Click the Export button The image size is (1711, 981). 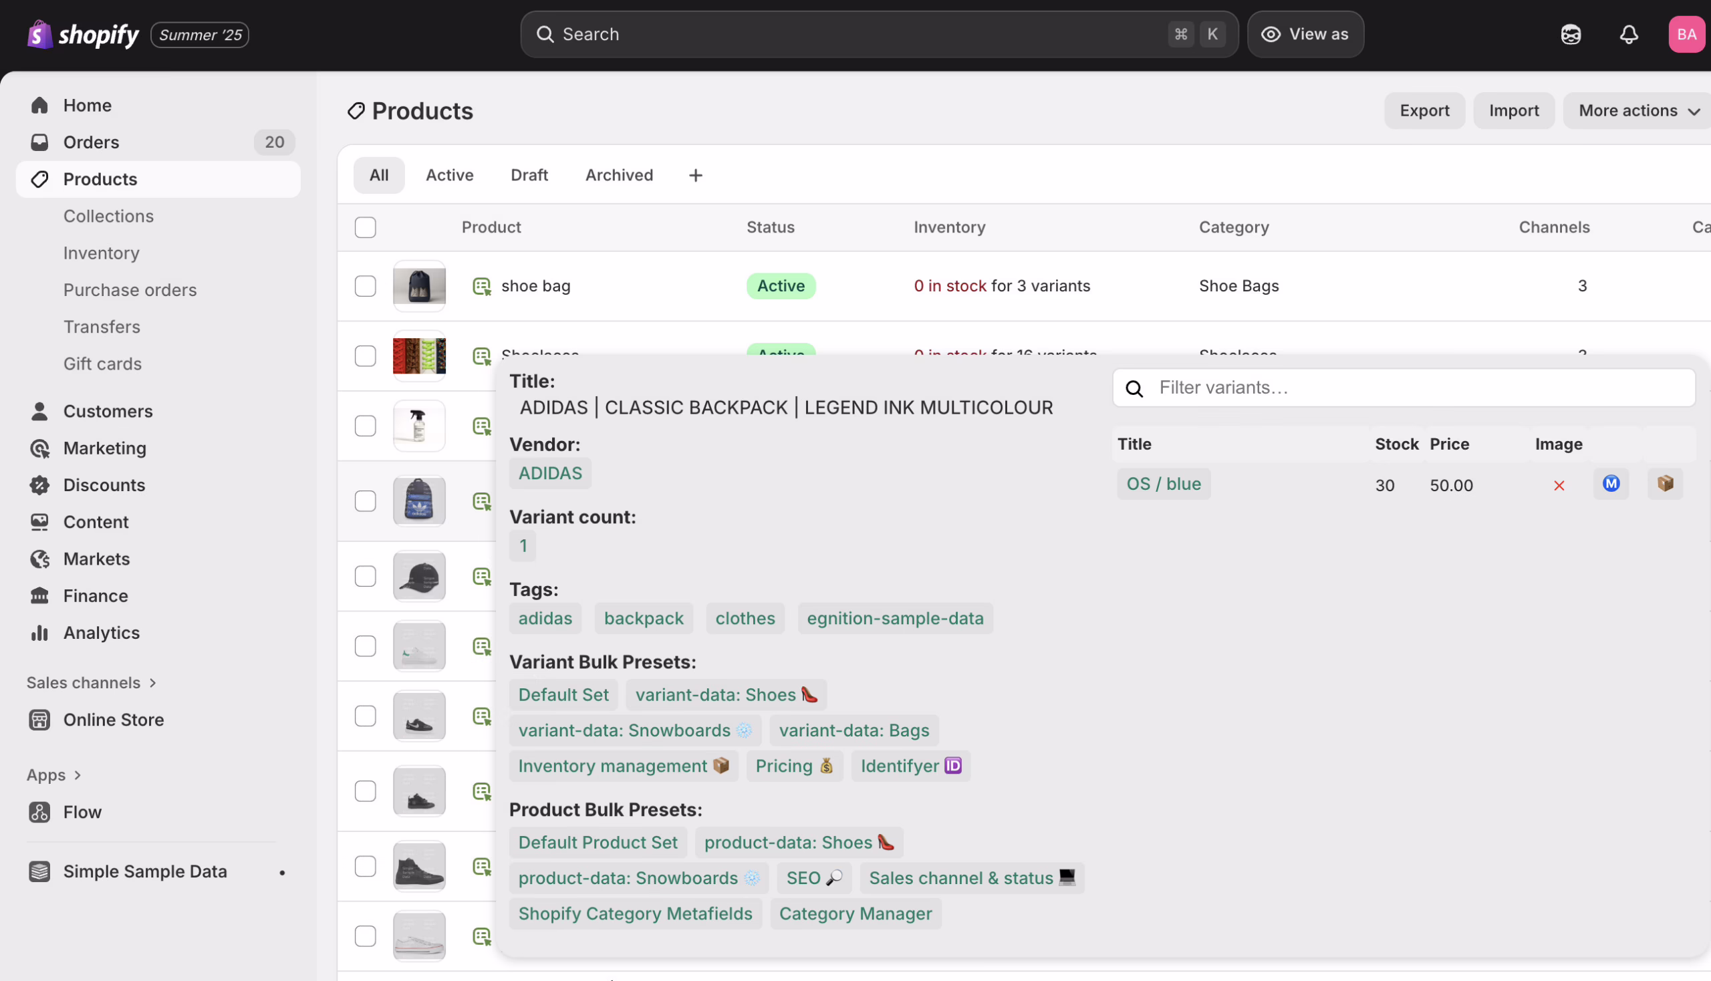tap(1424, 110)
